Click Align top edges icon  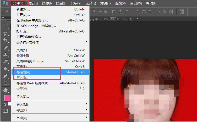pyautogui.click(x=93, y=12)
